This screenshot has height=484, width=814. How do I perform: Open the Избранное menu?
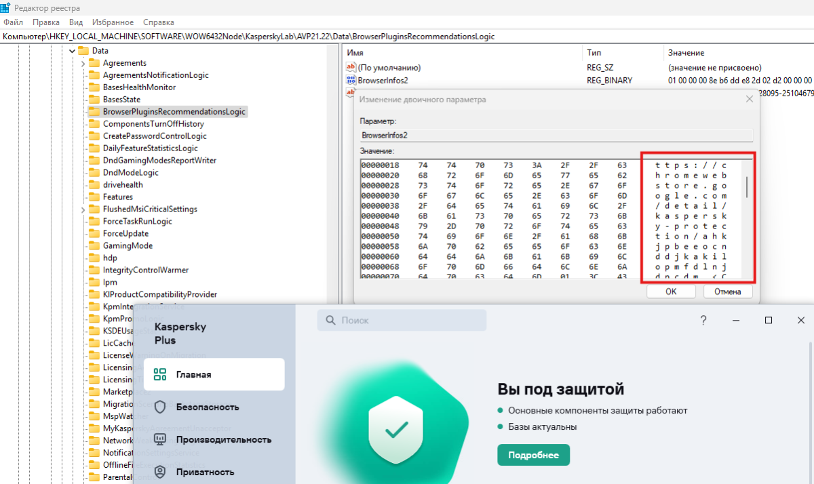(x=112, y=22)
